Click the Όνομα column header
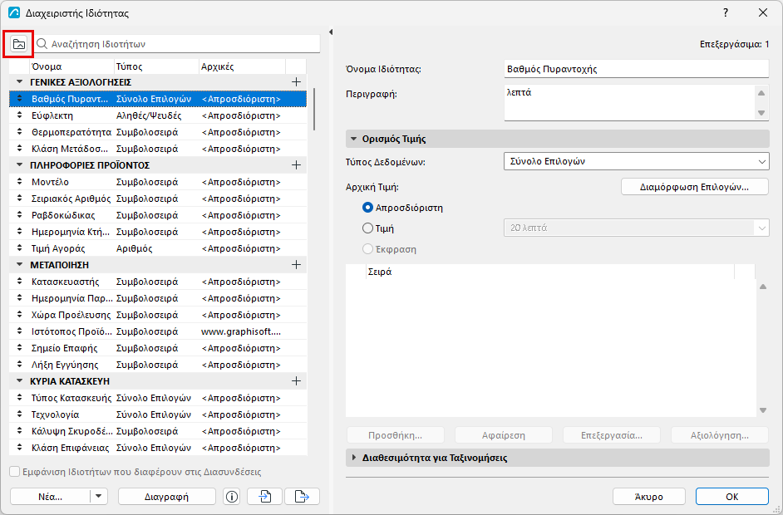The width and height of the screenshot is (783, 515). coord(72,67)
